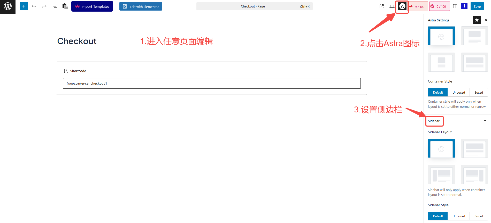Open the document overview list icon
Image resolution: width=491 pixels, height=223 pixels.
55,6
